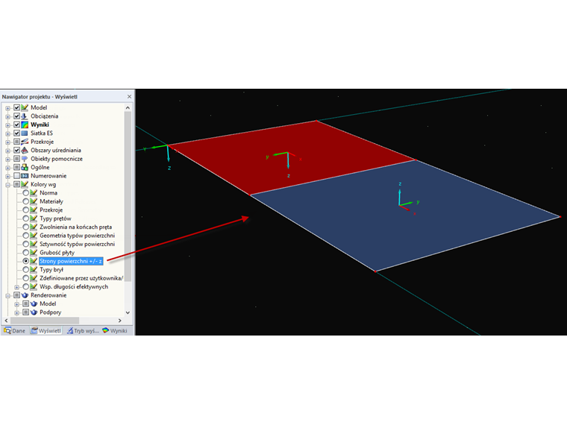Click the Przekroje sections icon

point(25,142)
